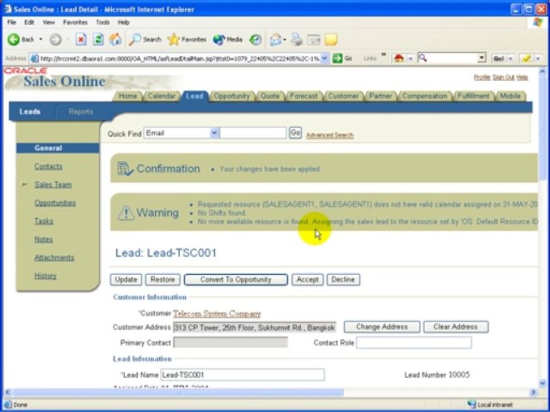
Task: Click the page icon in address bar
Action: click(34, 58)
